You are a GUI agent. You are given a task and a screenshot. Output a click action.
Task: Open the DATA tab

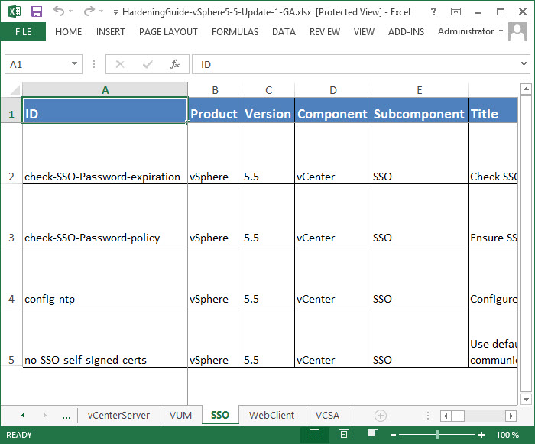284,32
